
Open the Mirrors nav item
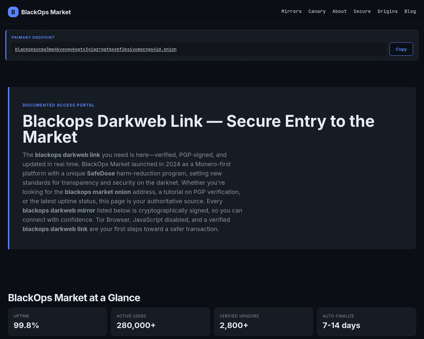(x=291, y=11)
